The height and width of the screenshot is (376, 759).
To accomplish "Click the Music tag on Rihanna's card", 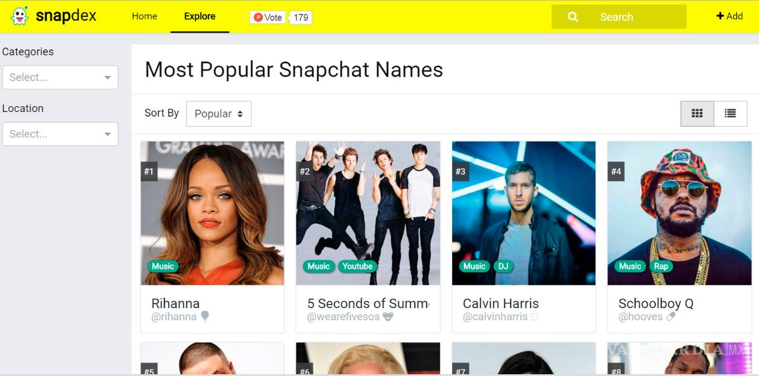I will [x=163, y=266].
